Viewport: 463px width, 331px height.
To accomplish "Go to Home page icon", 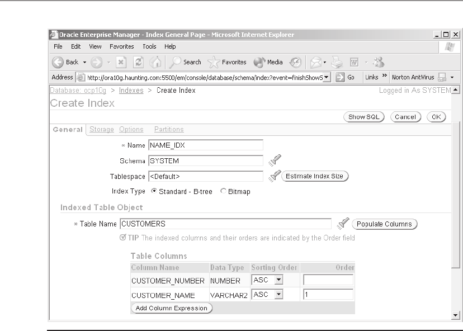I will [x=155, y=62].
